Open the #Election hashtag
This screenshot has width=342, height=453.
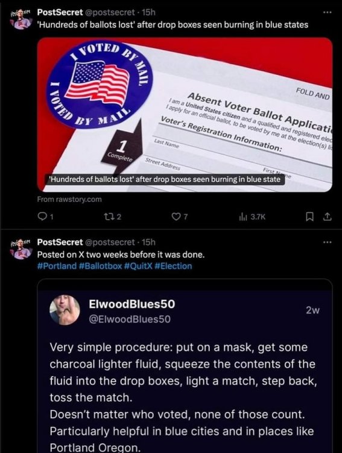click(x=174, y=266)
